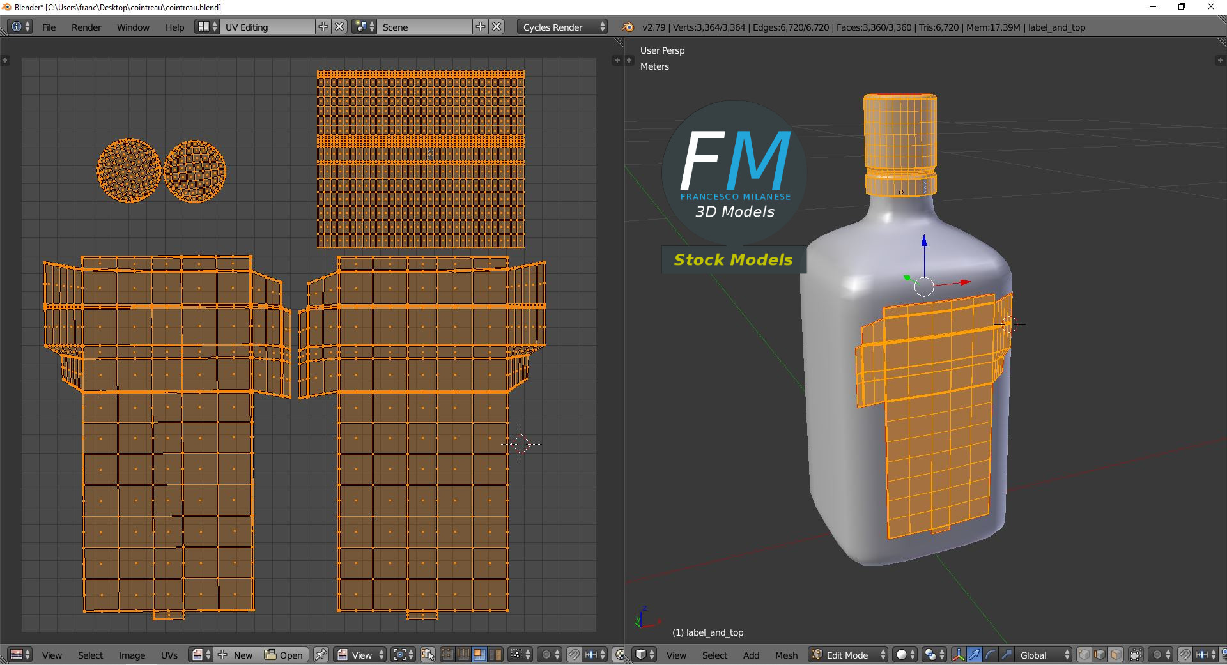Click the white manipulator center circle
1227x665 pixels.
[924, 287]
